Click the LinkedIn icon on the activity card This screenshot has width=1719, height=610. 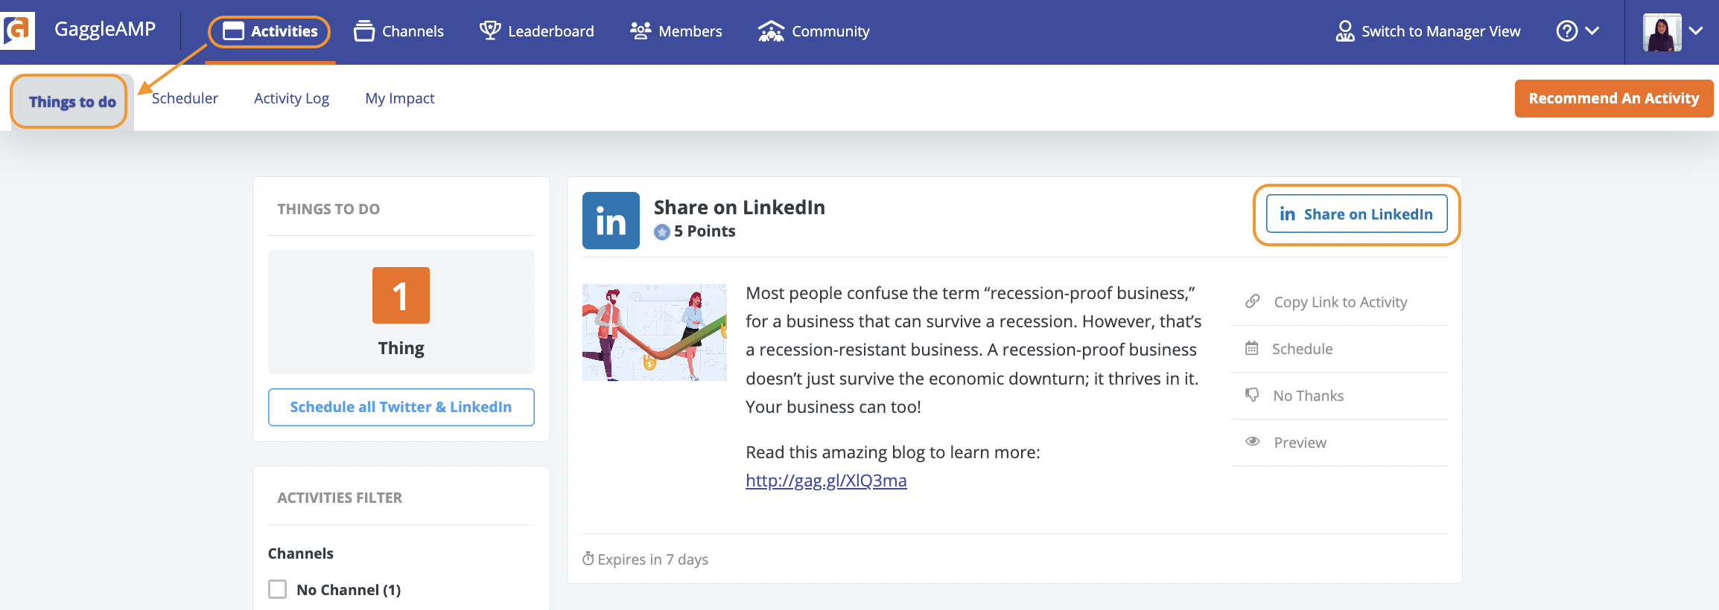tap(611, 220)
